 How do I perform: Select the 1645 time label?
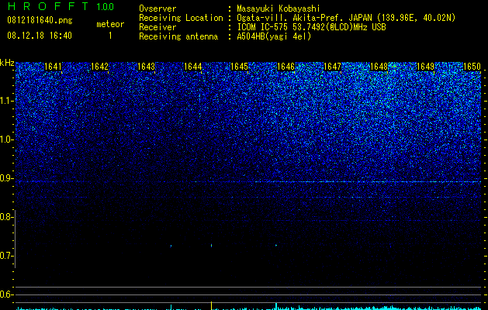239,67
